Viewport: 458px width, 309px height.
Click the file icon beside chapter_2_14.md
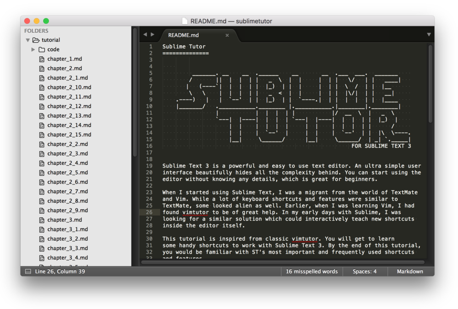[42, 125]
